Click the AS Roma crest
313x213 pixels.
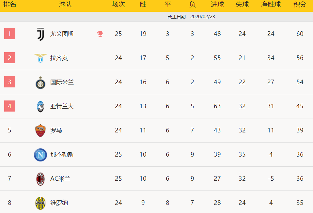[40, 130]
